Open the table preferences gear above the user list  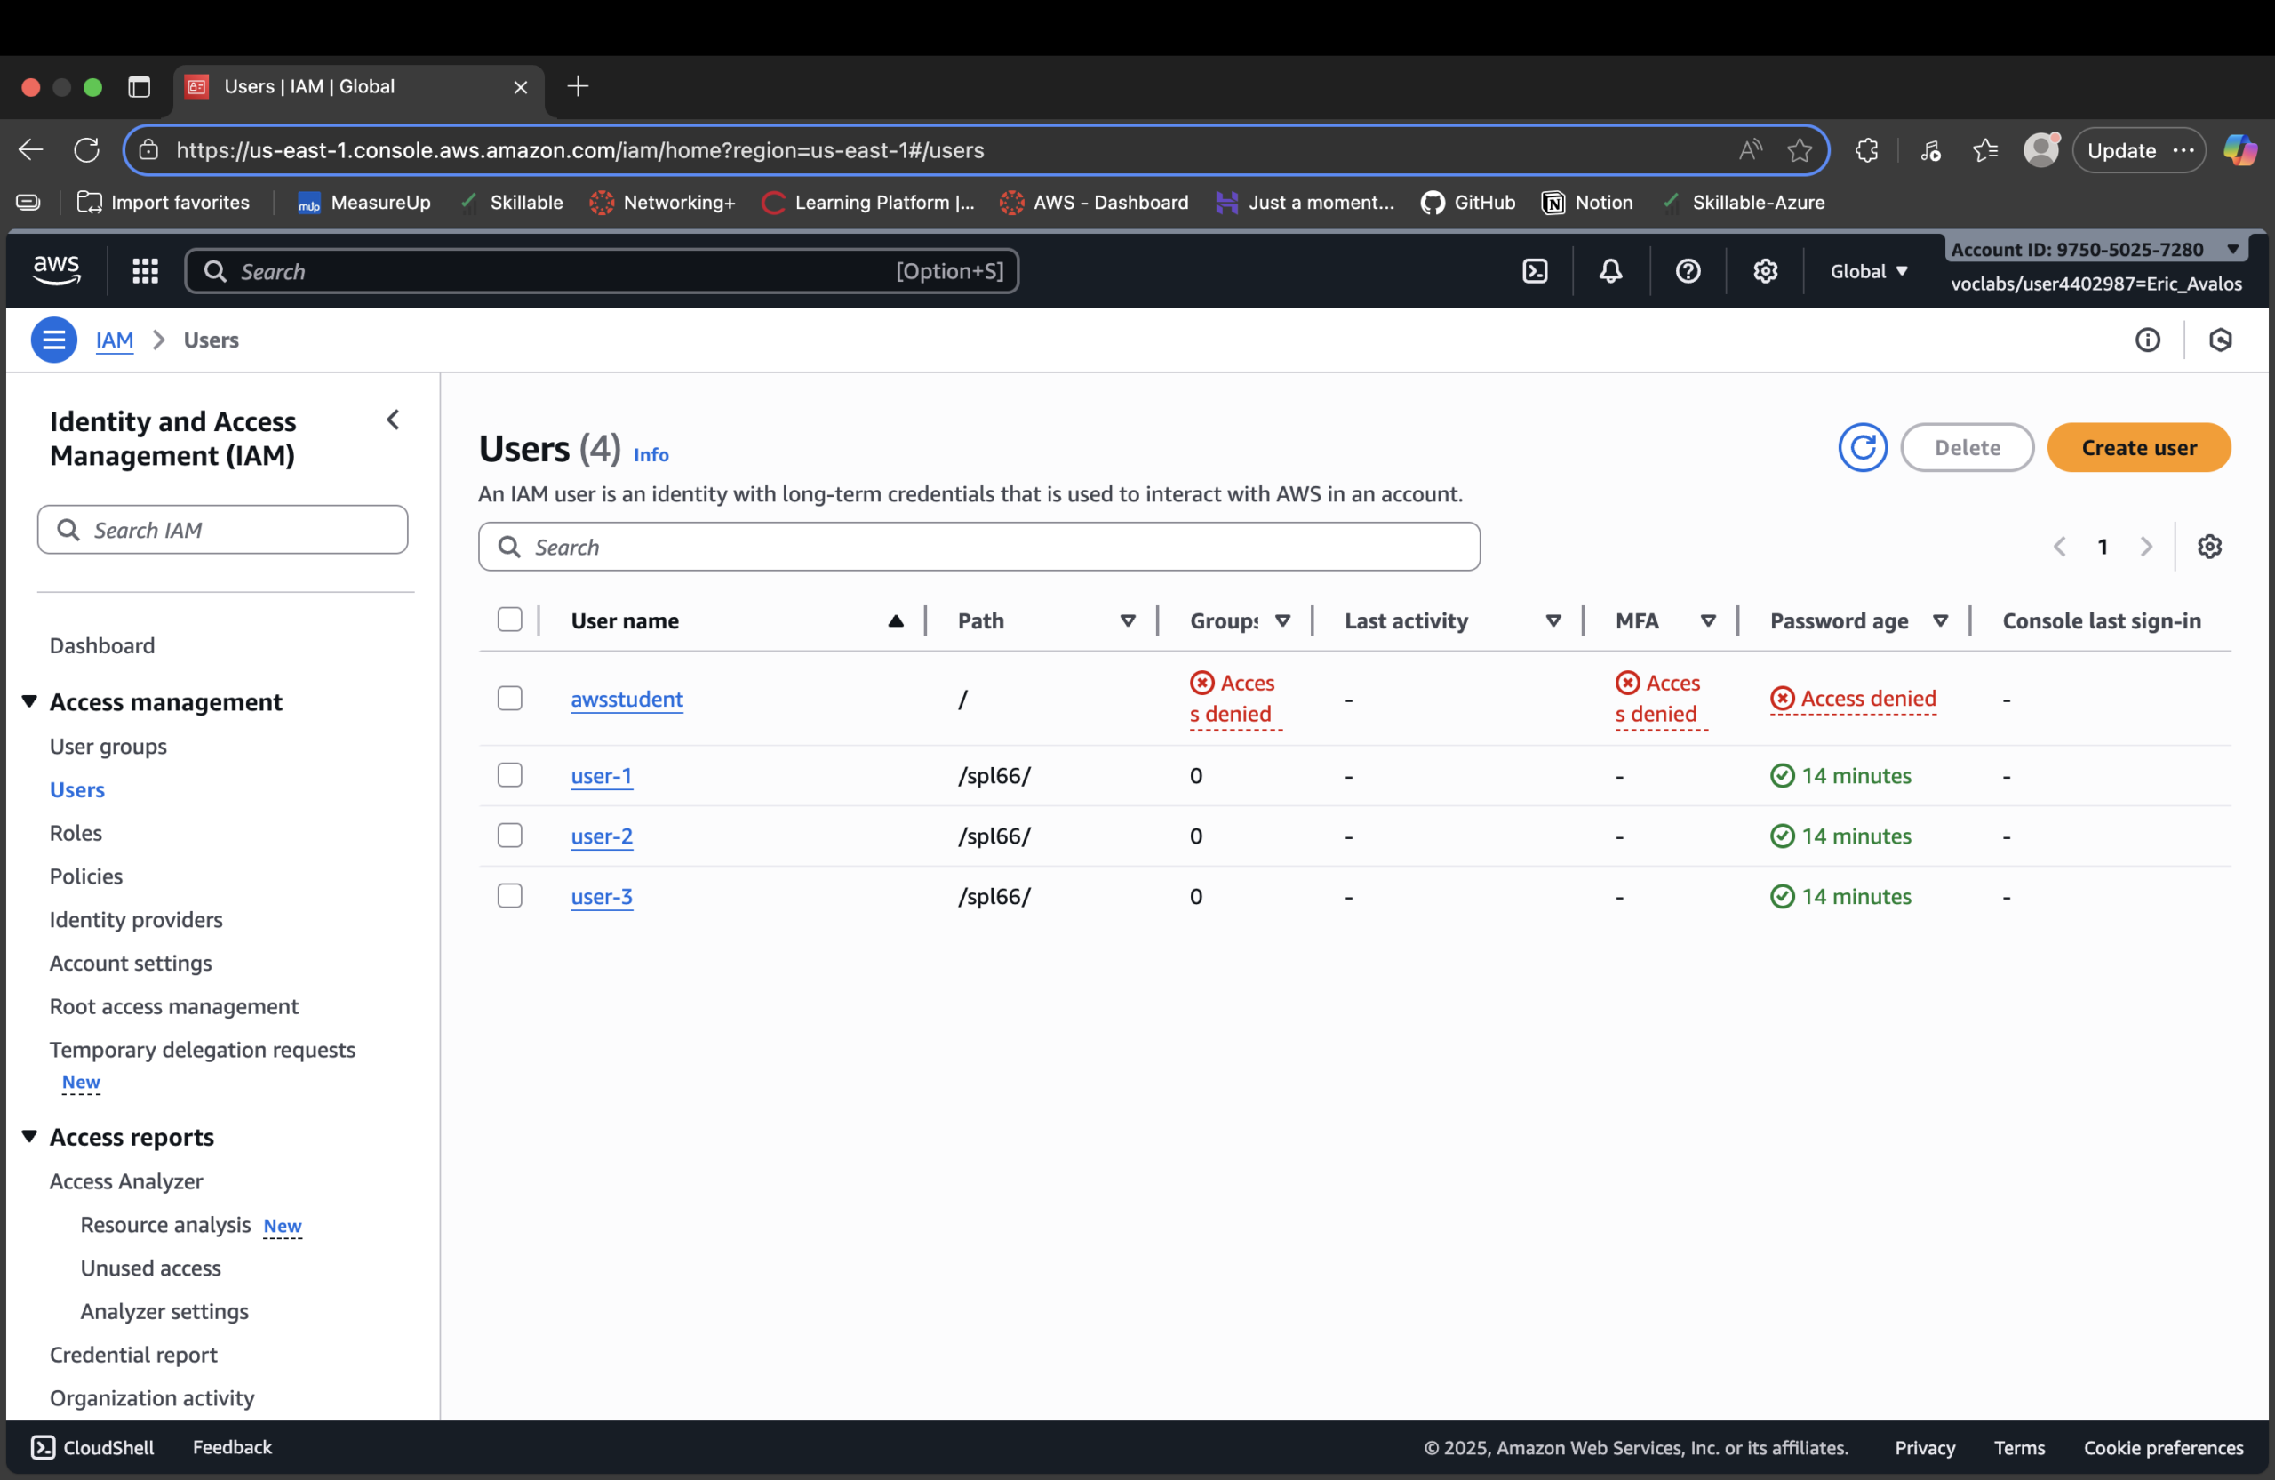[2209, 546]
